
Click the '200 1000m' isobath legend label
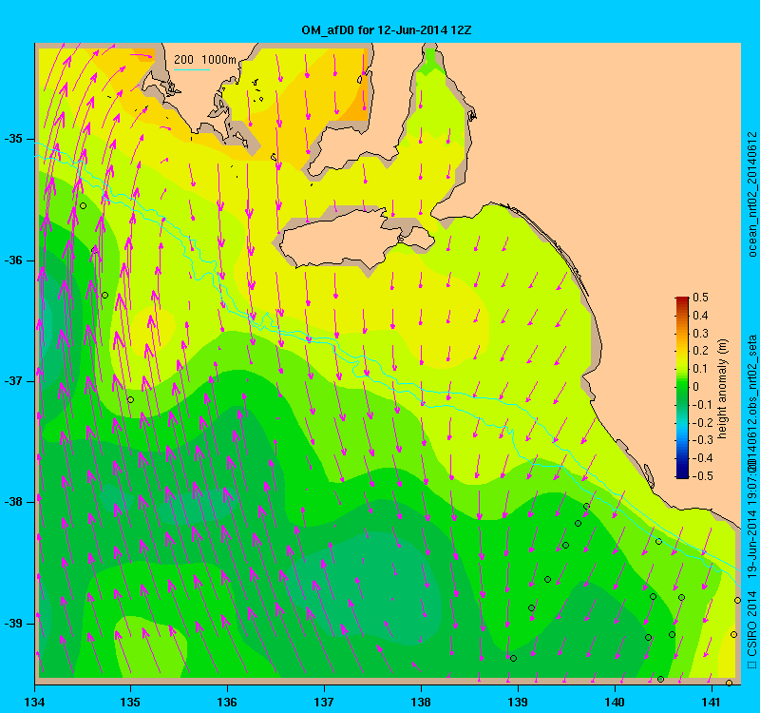pyautogui.click(x=205, y=60)
